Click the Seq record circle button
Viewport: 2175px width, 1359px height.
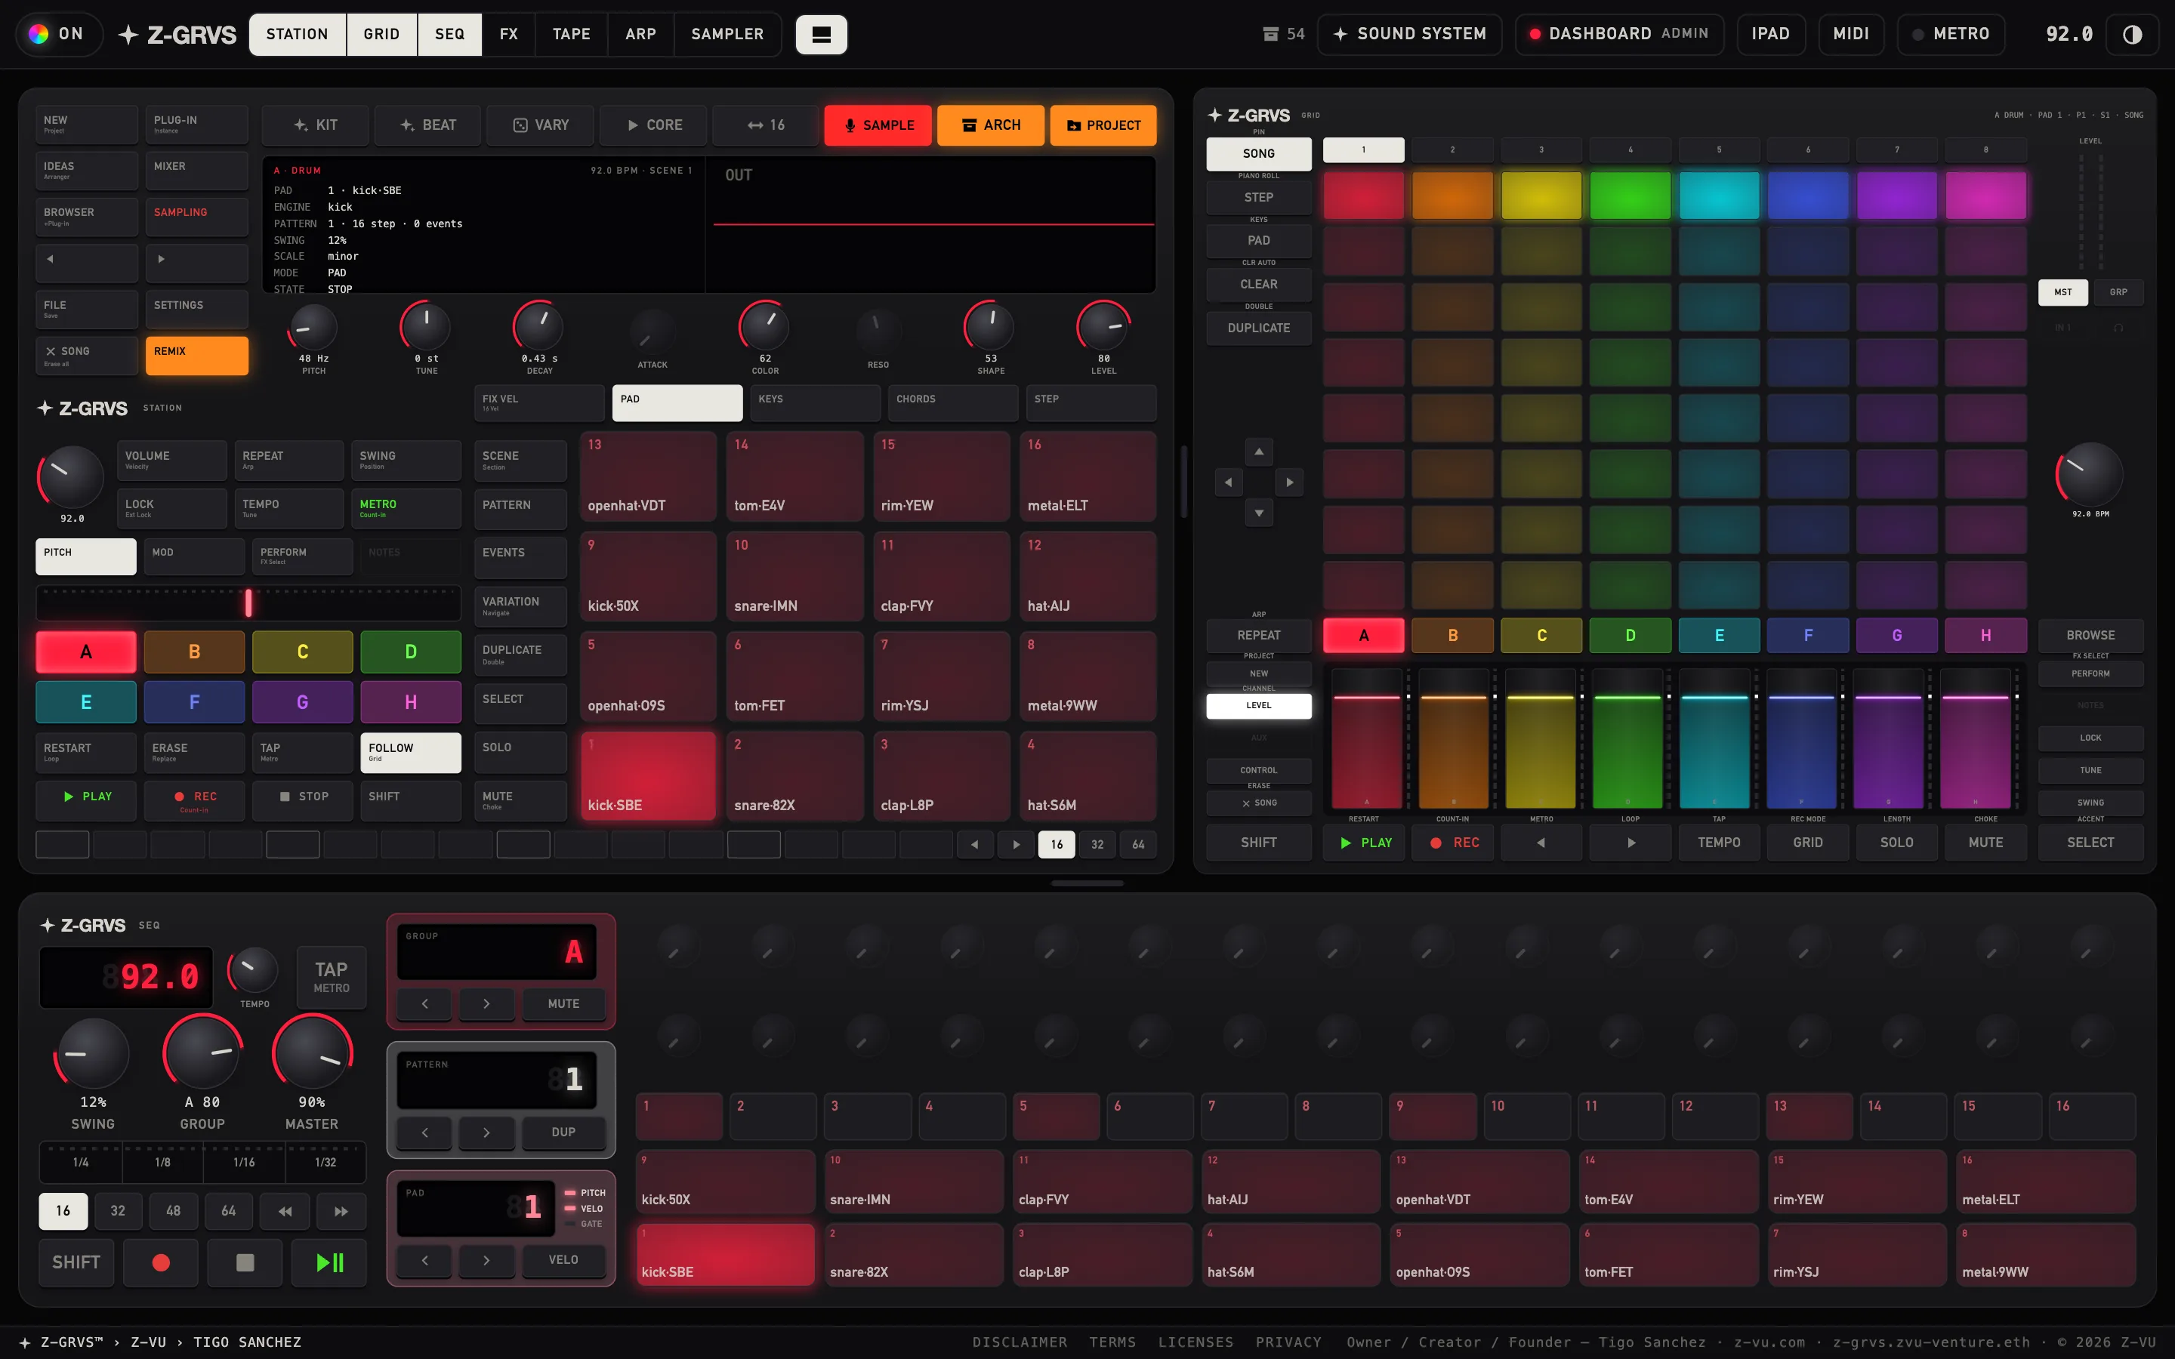click(x=161, y=1263)
